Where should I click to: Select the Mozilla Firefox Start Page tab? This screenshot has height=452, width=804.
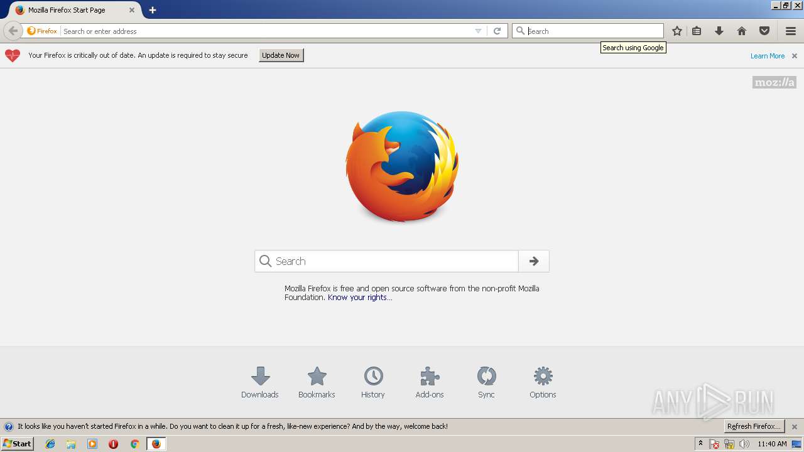pos(74,10)
